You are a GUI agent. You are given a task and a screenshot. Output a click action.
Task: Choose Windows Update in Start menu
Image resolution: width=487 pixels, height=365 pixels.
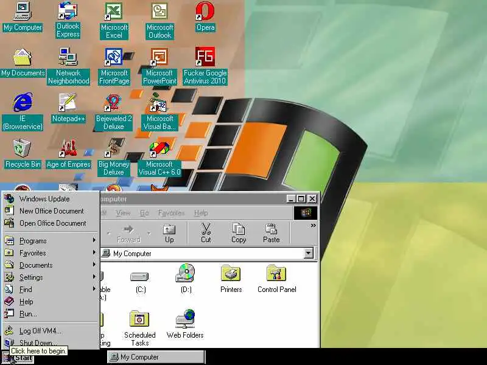pos(50,199)
